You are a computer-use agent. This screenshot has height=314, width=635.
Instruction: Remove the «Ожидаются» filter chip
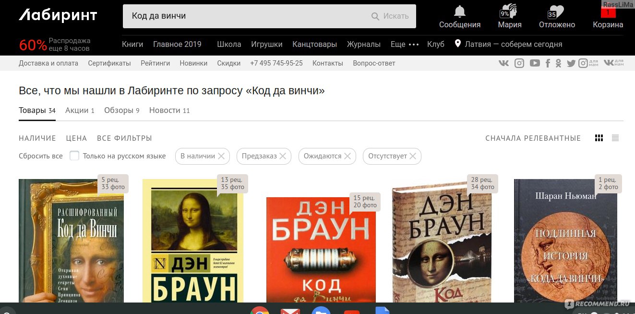(347, 156)
